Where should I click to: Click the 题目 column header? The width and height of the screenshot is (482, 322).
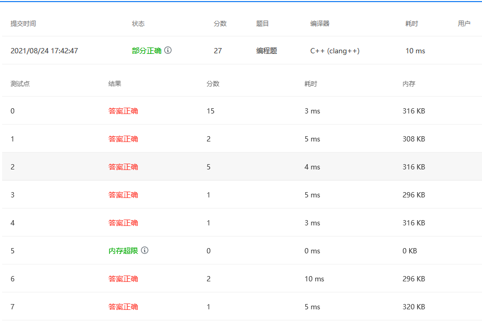(262, 24)
